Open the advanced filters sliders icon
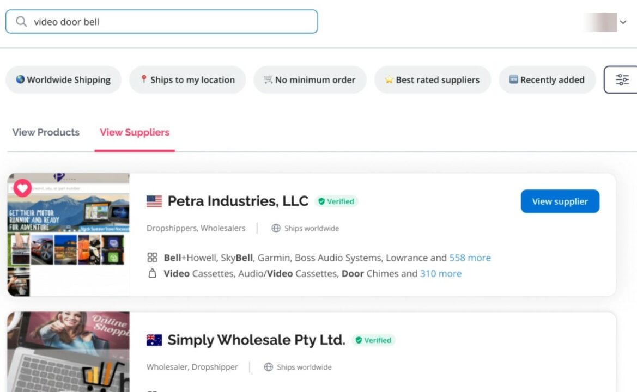The image size is (637, 392). (622, 80)
